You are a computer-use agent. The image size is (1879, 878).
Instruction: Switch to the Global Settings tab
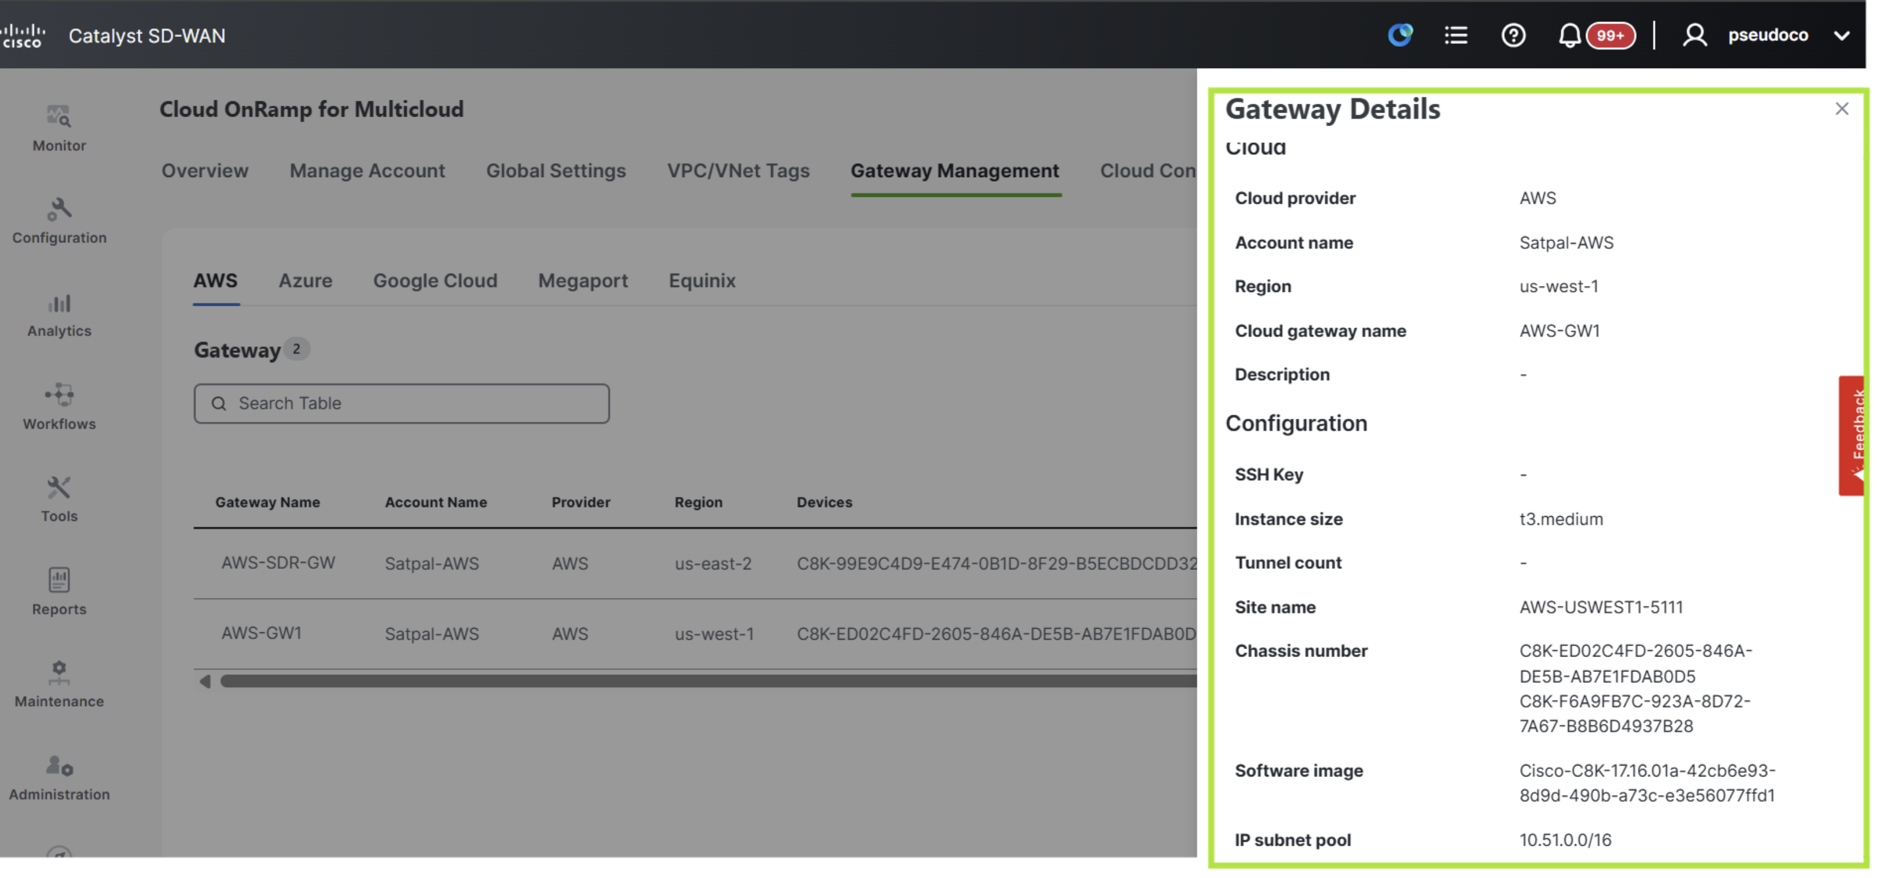556,171
